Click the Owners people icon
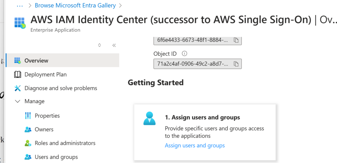 [28, 129]
